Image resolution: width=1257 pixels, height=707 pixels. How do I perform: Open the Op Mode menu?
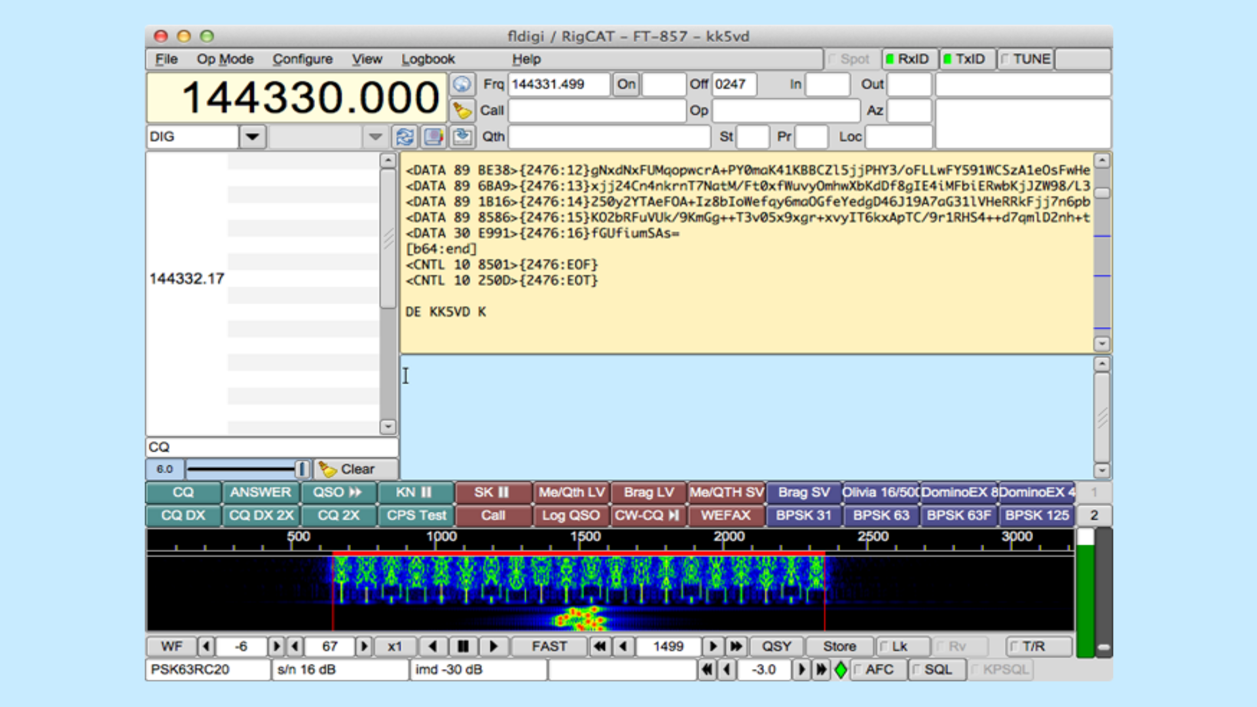pyautogui.click(x=225, y=59)
